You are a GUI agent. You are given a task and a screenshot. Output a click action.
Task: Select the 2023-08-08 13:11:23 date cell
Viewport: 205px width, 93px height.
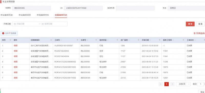point(151,62)
